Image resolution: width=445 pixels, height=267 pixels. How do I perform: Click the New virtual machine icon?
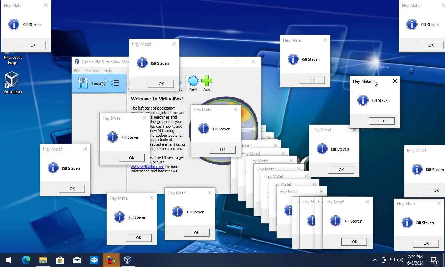point(193,81)
